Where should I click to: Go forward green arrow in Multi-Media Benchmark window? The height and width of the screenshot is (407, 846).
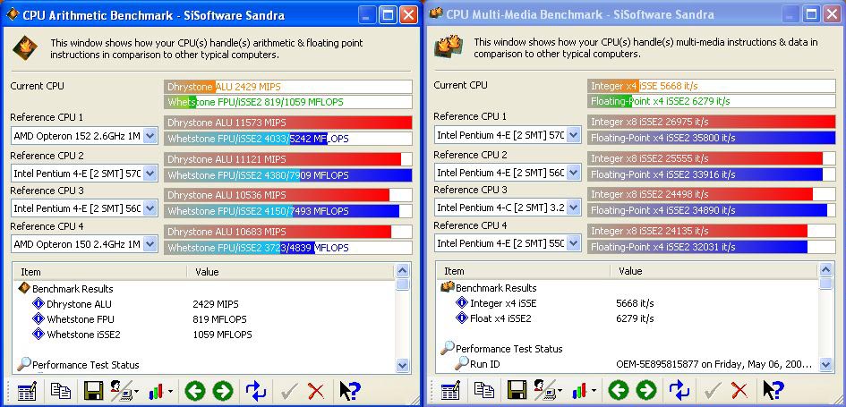coord(645,390)
